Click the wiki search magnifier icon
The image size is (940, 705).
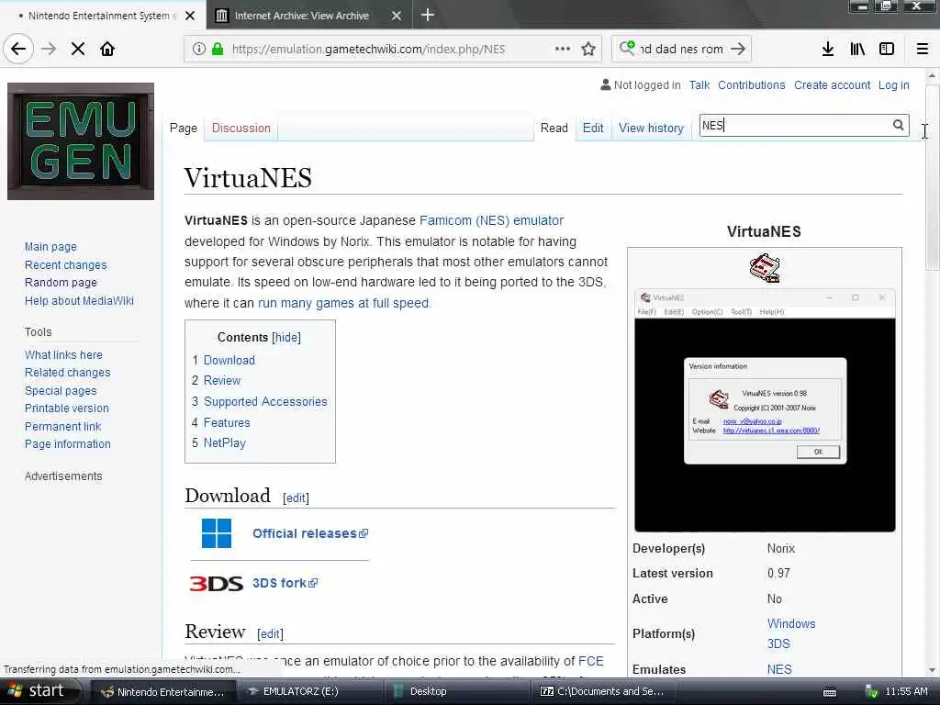coord(898,125)
